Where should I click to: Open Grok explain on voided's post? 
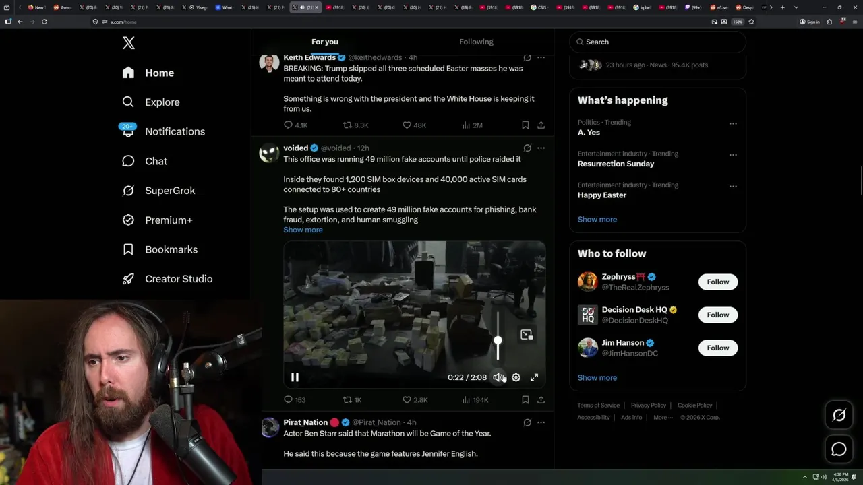click(527, 148)
